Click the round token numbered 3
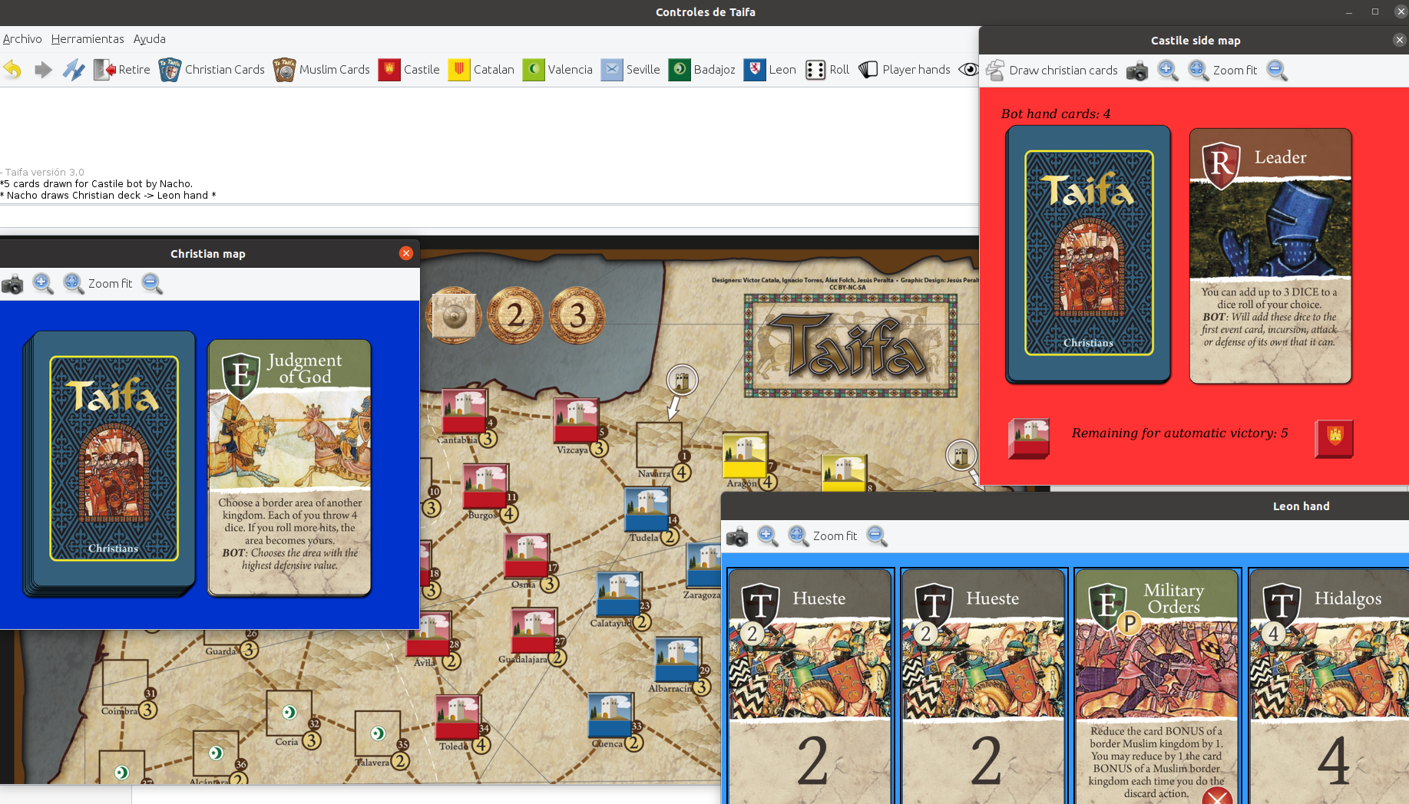 tap(577, 315)
